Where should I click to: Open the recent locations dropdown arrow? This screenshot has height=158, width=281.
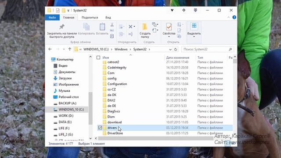64,49
